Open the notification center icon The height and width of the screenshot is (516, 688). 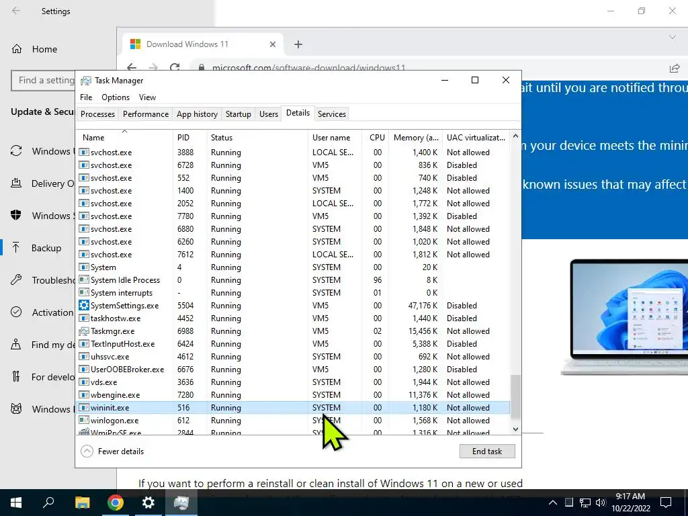tap(666, 503)
